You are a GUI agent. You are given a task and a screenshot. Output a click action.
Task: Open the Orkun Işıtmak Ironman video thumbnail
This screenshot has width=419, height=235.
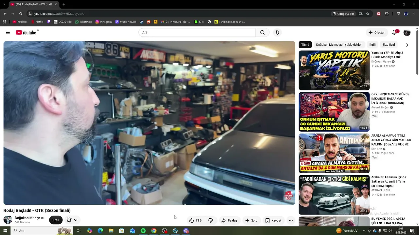pyautogui.click(x=334, y=112)
